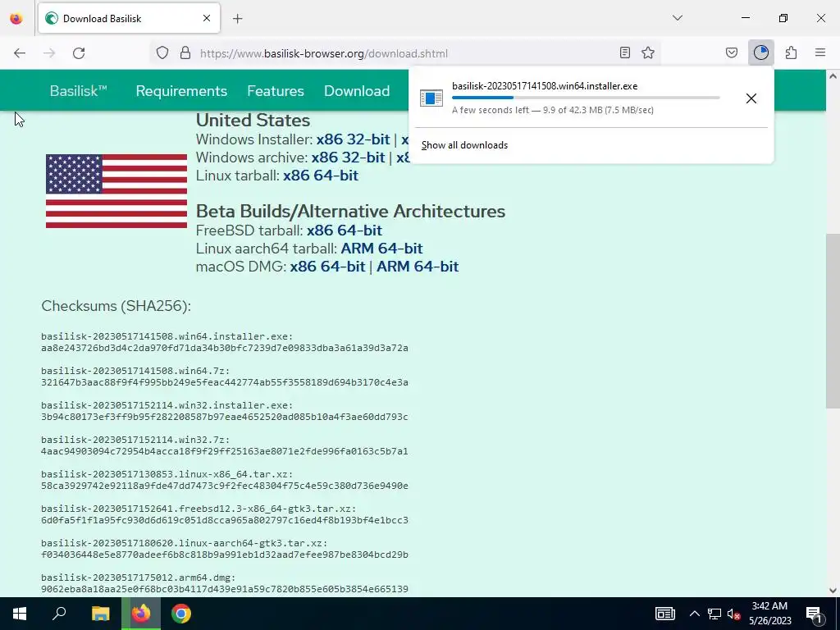This screenshot has width=840, height=630.
Task: Launch Google Chrome from taskbar
Action: 181,614
